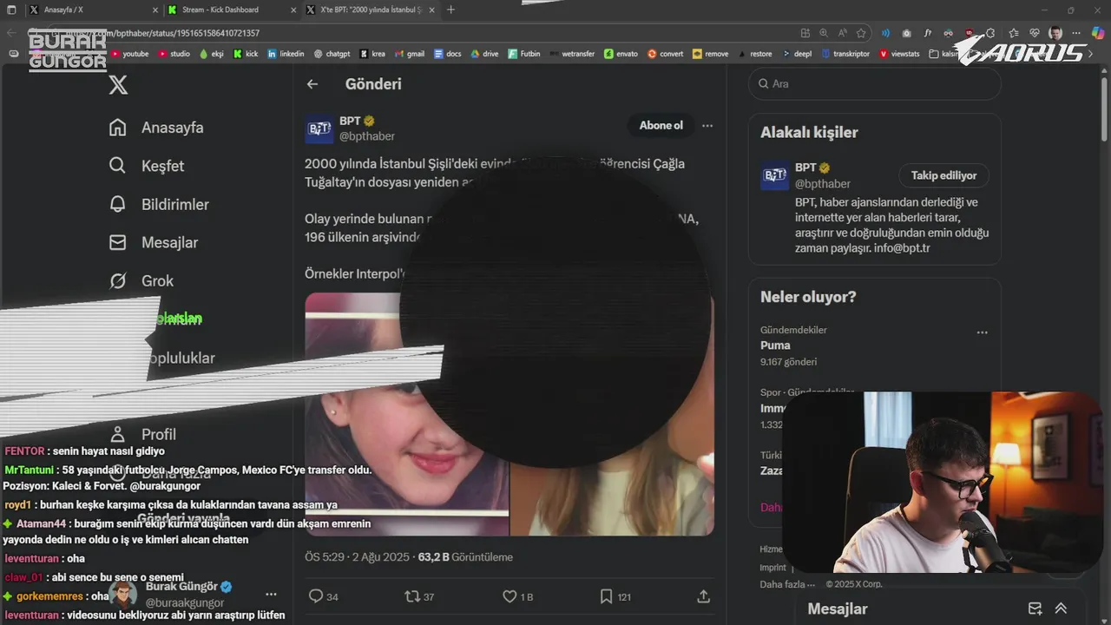
Task: Toggle Takip ediliyor follow for BPT
Action: (x=943, y=175)
